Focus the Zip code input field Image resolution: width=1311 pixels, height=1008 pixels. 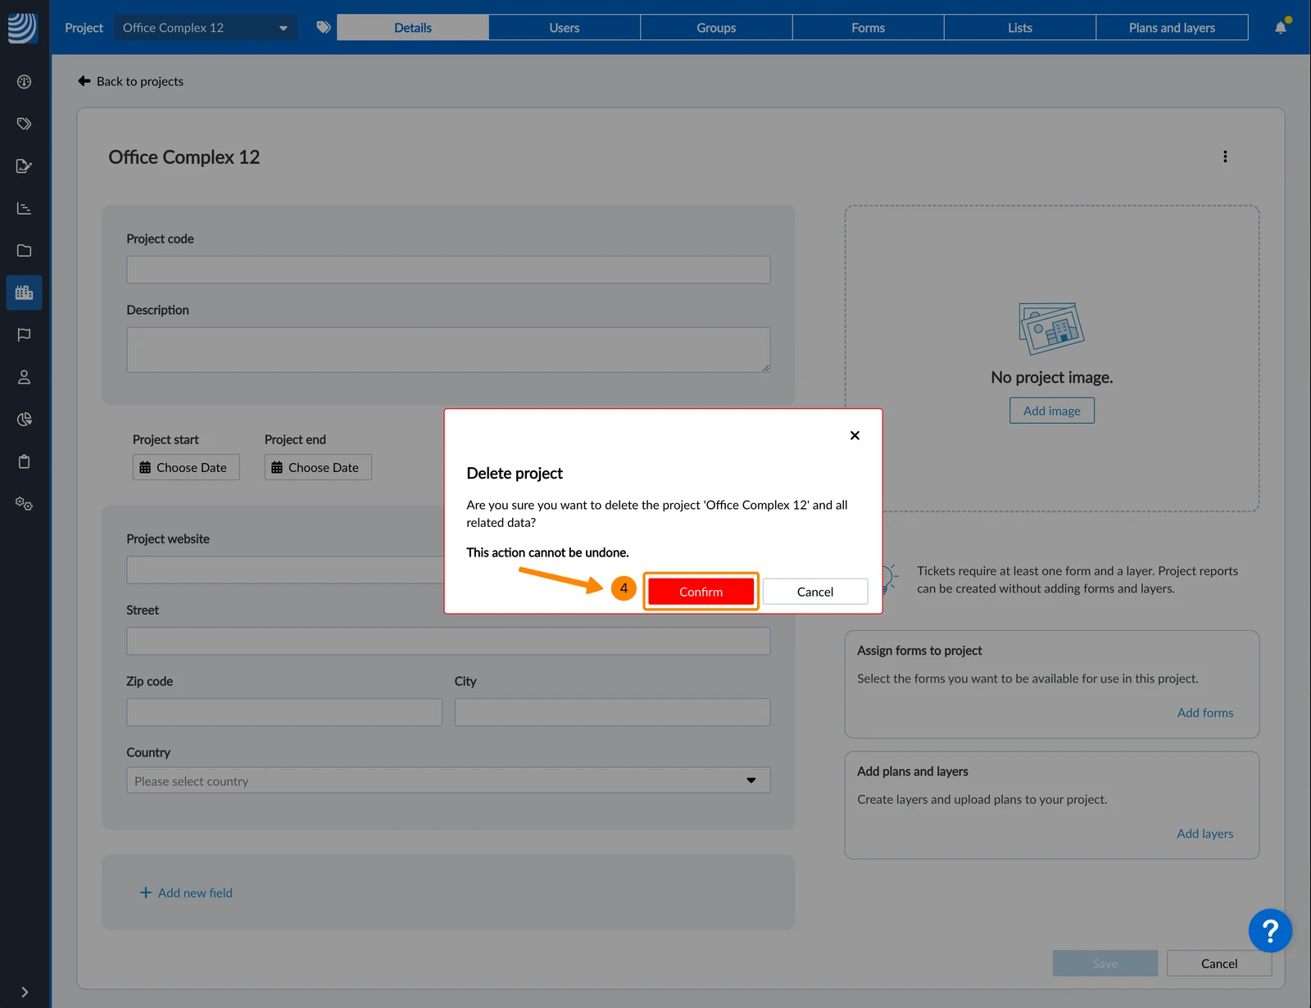(x=284, y=712)
